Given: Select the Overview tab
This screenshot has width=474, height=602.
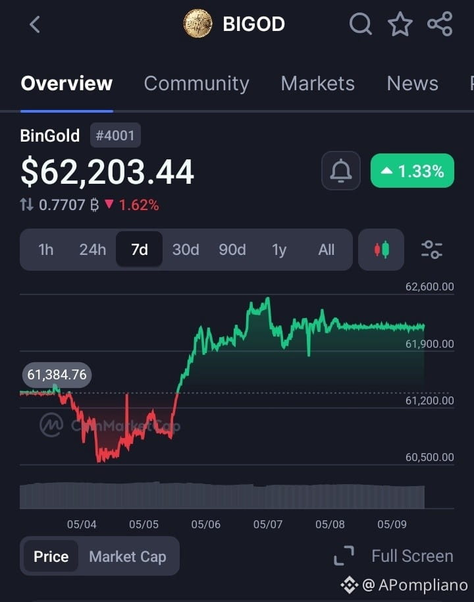Looking at the screenshot, I should pos(66,83).
